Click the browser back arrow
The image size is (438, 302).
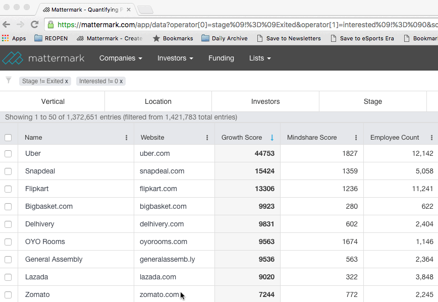point(6,25)
